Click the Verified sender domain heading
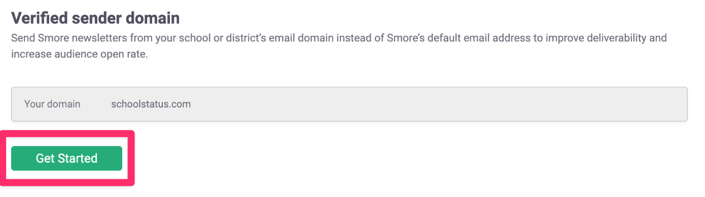Screen dimensions: 705x197 (95, 18)
